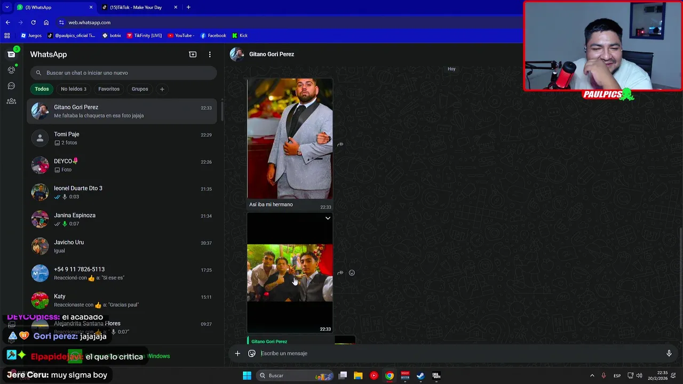Show hidden system tray icons

point(592,375)
